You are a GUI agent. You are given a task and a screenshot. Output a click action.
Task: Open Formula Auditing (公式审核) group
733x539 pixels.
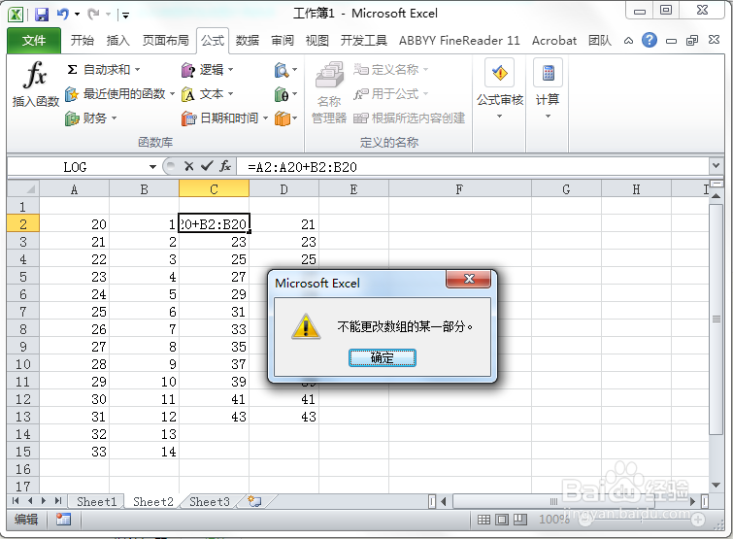click(x=500, y=88)
